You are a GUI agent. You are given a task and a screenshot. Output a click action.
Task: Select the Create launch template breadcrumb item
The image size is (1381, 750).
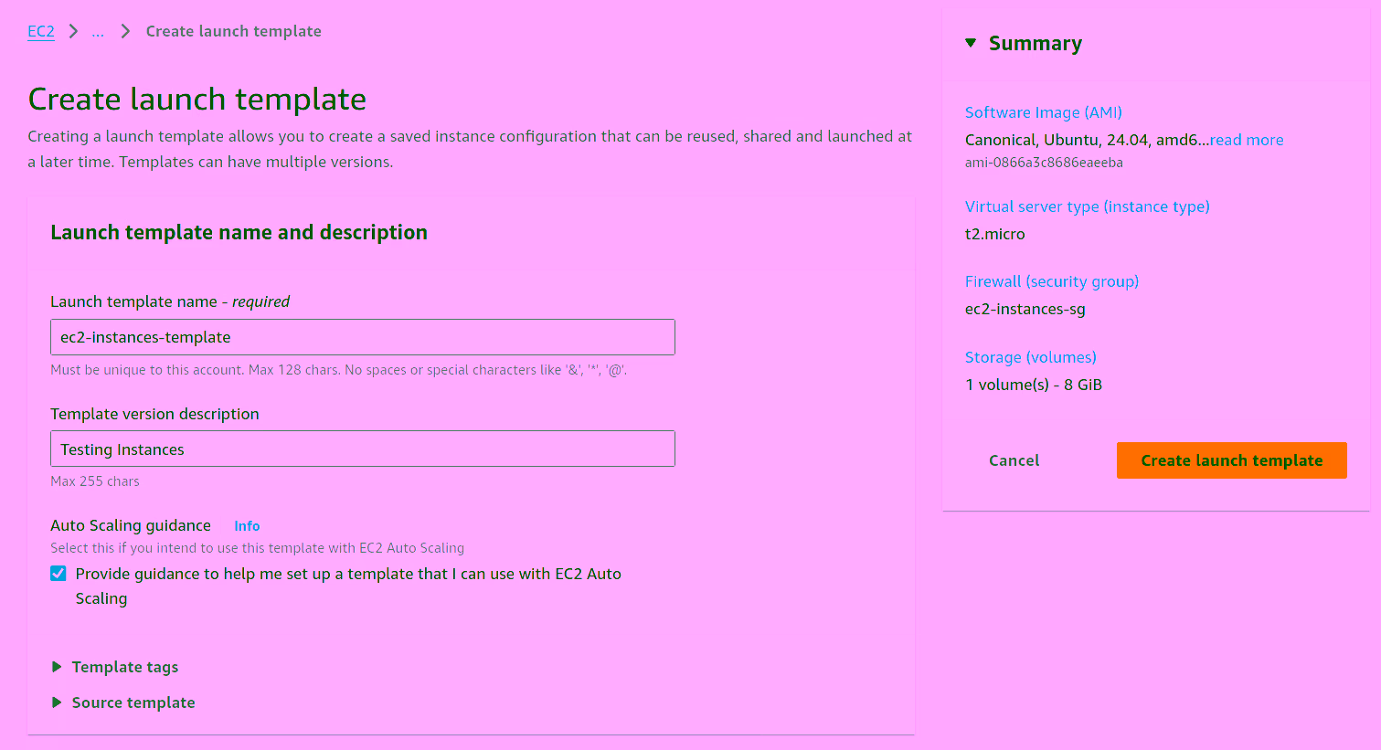click(x=233, y=32)
